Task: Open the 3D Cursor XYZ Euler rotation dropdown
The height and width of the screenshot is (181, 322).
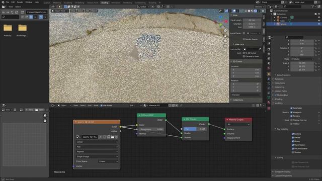Action: 246,95
